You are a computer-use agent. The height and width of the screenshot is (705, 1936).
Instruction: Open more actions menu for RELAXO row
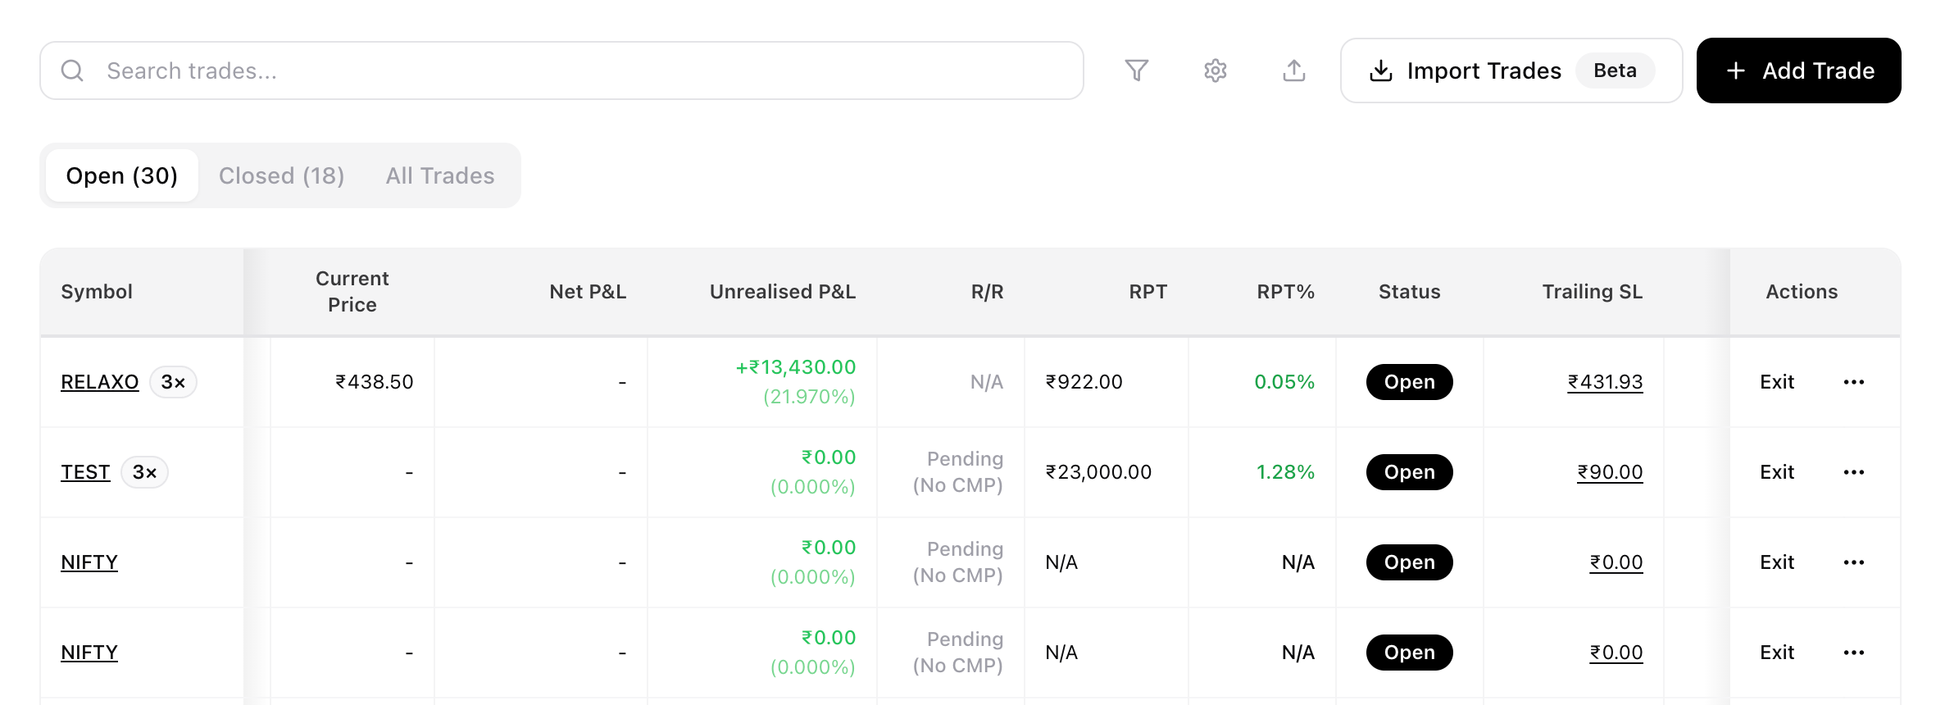pos(1853,382)
